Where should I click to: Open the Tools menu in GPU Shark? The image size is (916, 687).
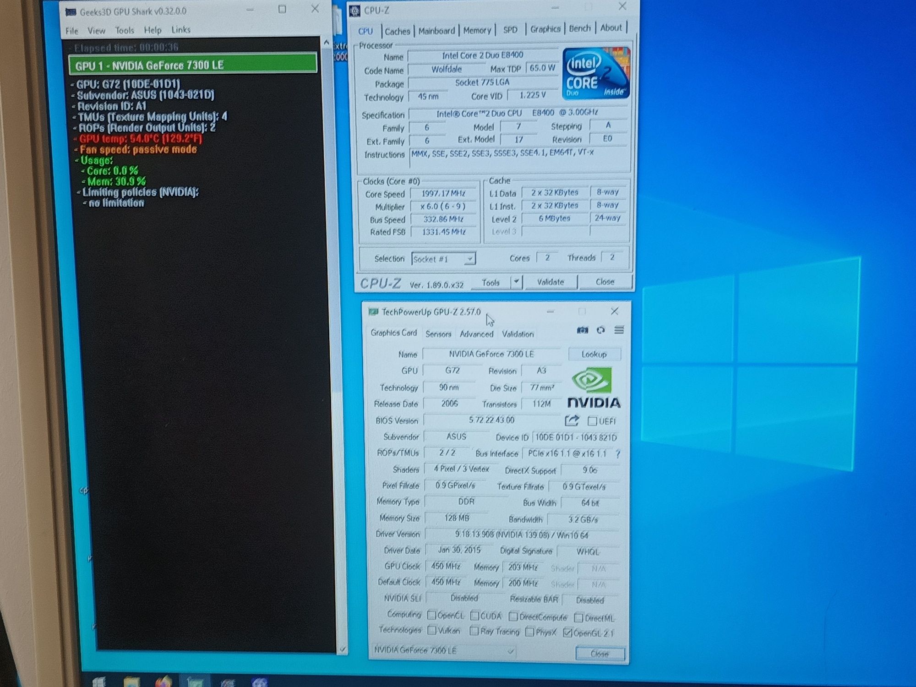[125, 30]
